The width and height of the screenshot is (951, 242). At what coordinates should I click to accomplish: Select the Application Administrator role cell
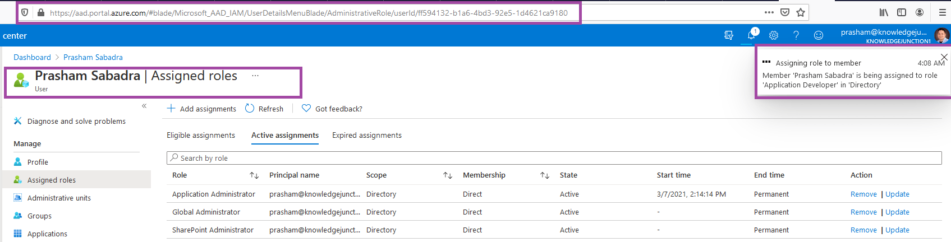(214, 194)
